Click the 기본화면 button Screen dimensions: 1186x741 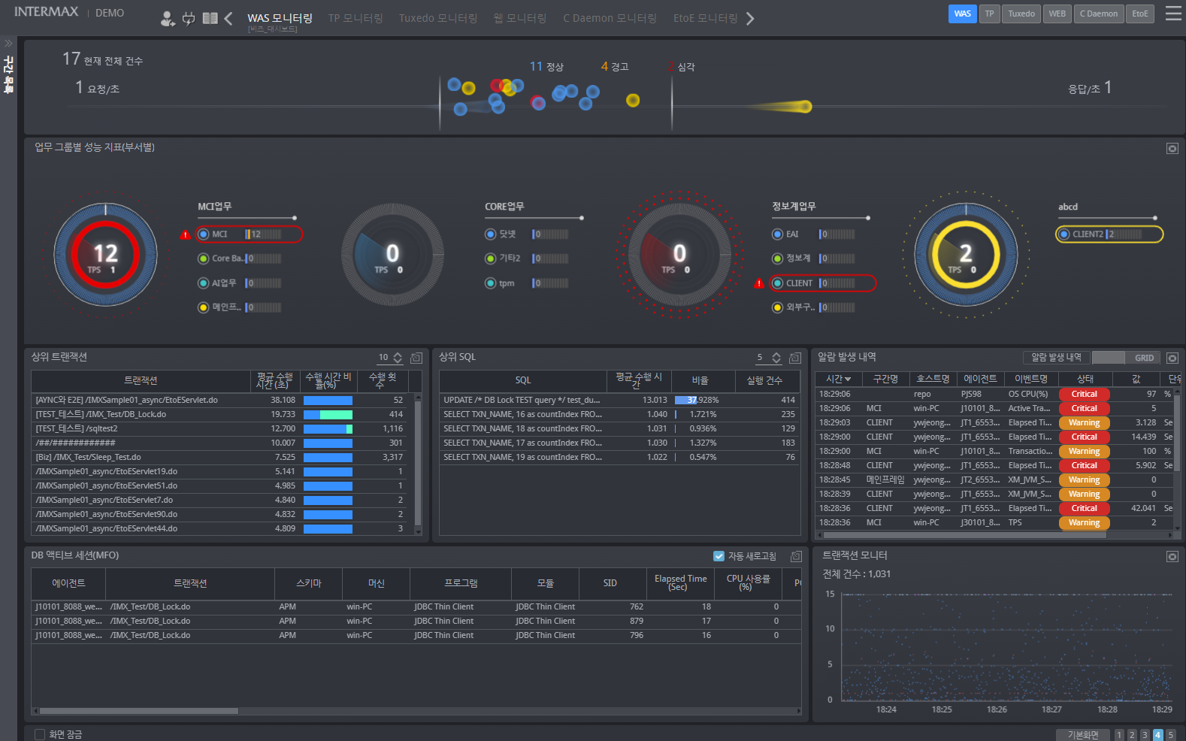1083,735
